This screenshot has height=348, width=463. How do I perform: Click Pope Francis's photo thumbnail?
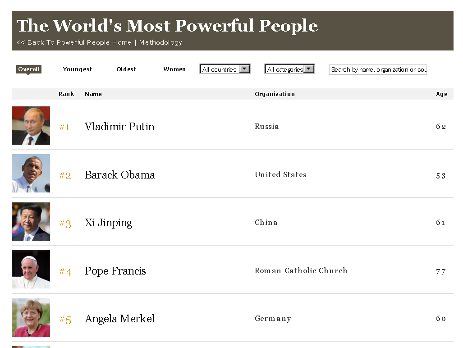tap(31, 270)
